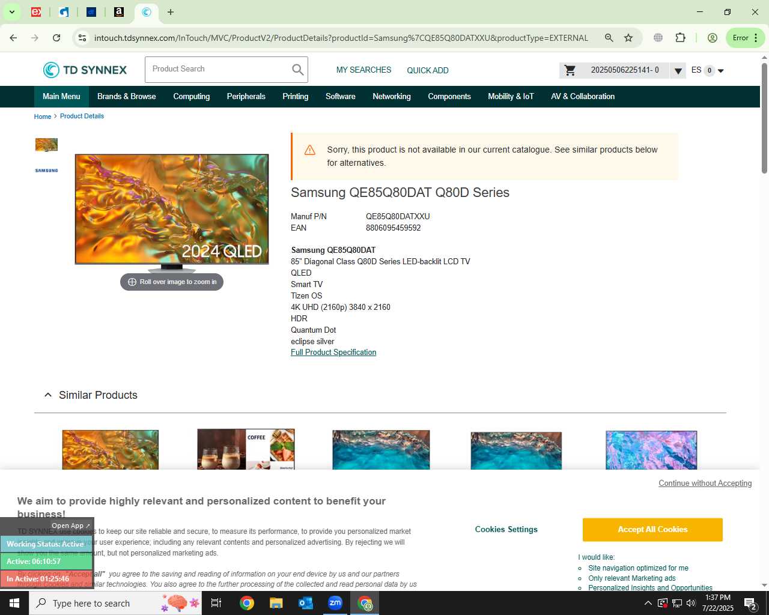
Task: Click the TD SYNNEX logo
Action: pos(85,70)
